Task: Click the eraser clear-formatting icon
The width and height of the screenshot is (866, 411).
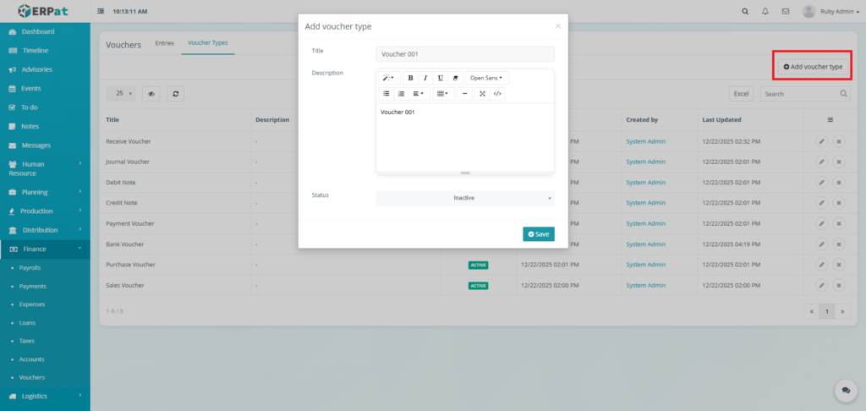Action: [455, 78]
